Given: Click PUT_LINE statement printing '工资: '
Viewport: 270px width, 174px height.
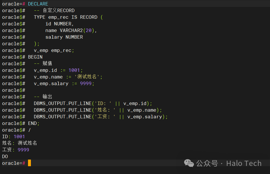Looking at the screenshot, I should coord(101,117).
